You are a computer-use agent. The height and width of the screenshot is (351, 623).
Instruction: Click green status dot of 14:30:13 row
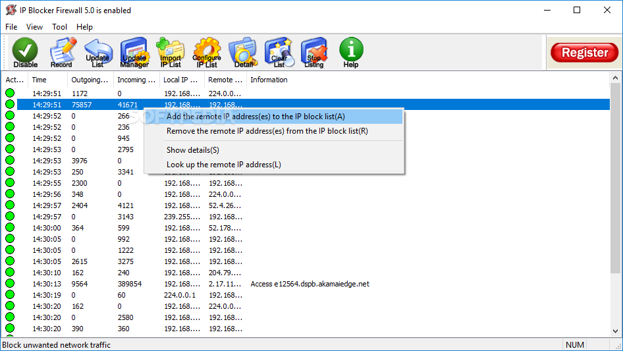coord(10,283)
